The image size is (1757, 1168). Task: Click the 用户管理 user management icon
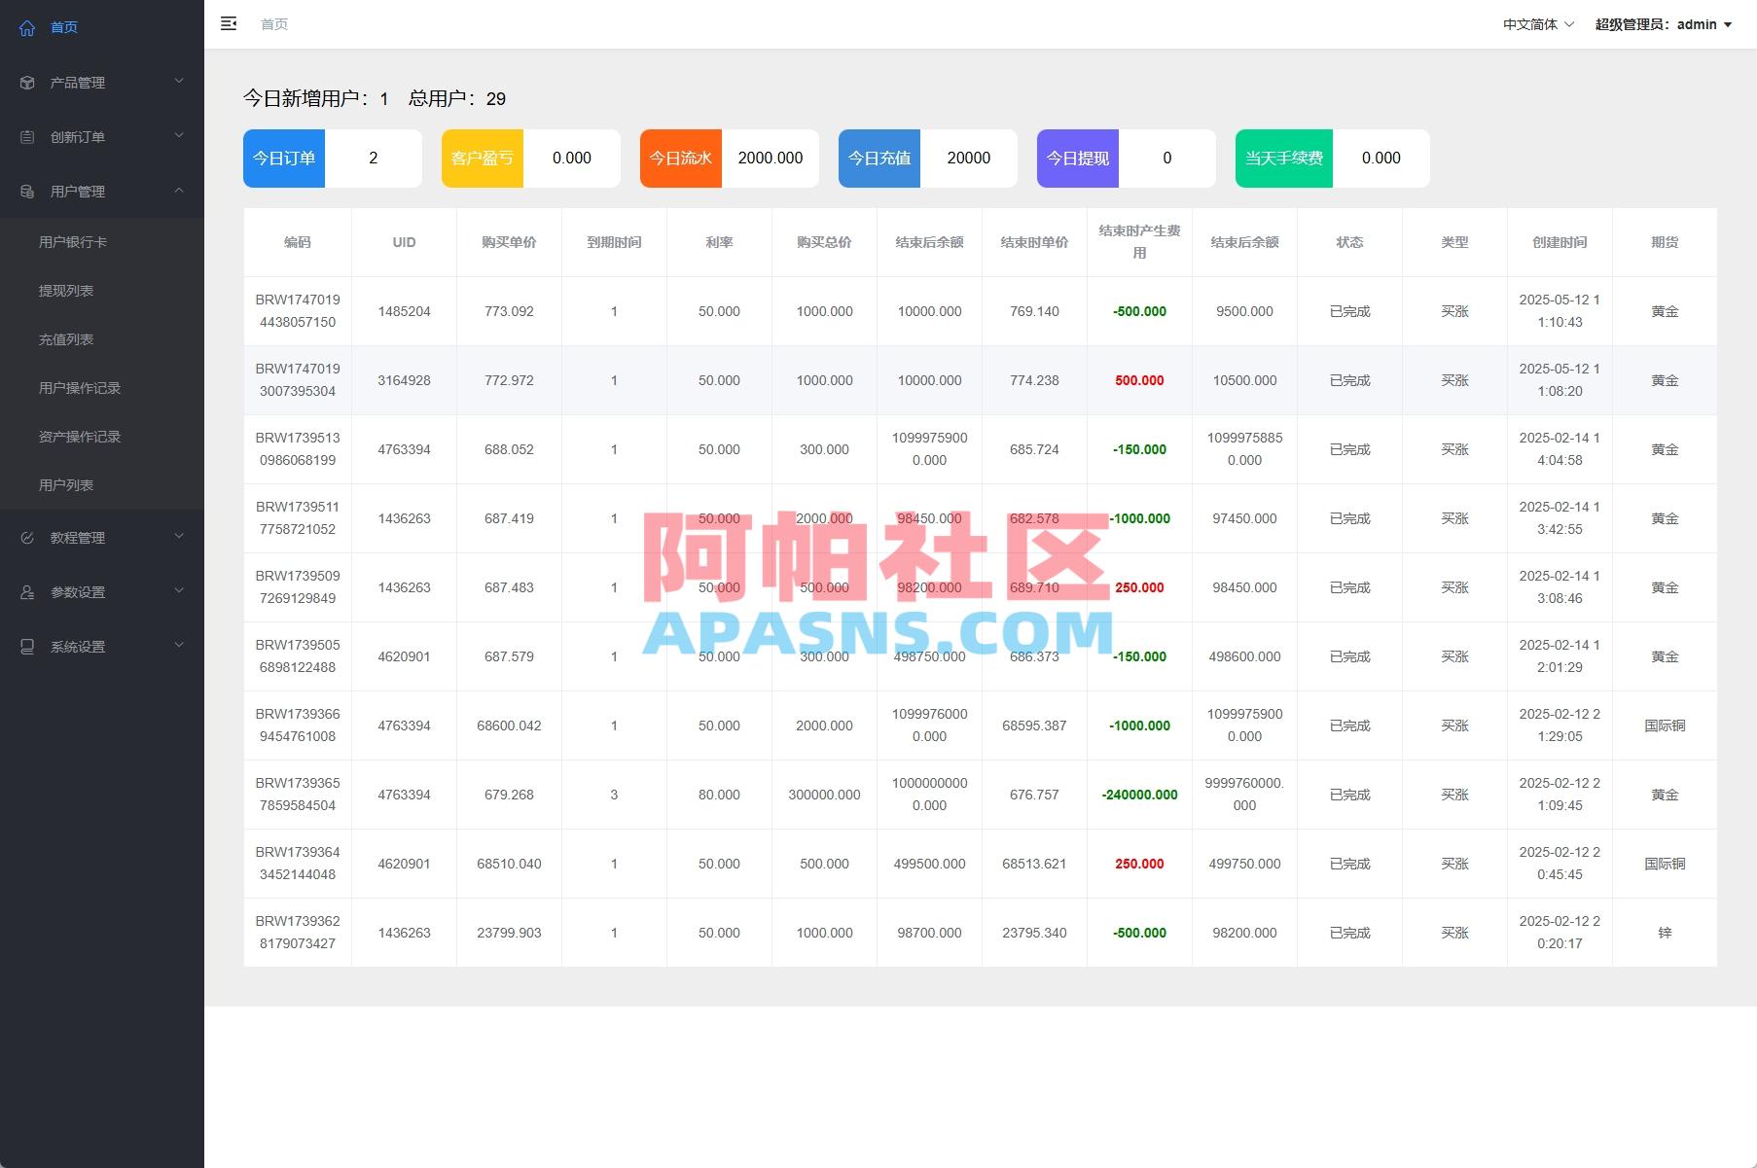(x=26, y=191)
